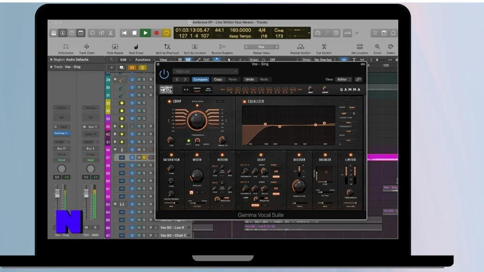Open the Colors palette toolbar icon
484x272 pixels.
coord(390,47)
